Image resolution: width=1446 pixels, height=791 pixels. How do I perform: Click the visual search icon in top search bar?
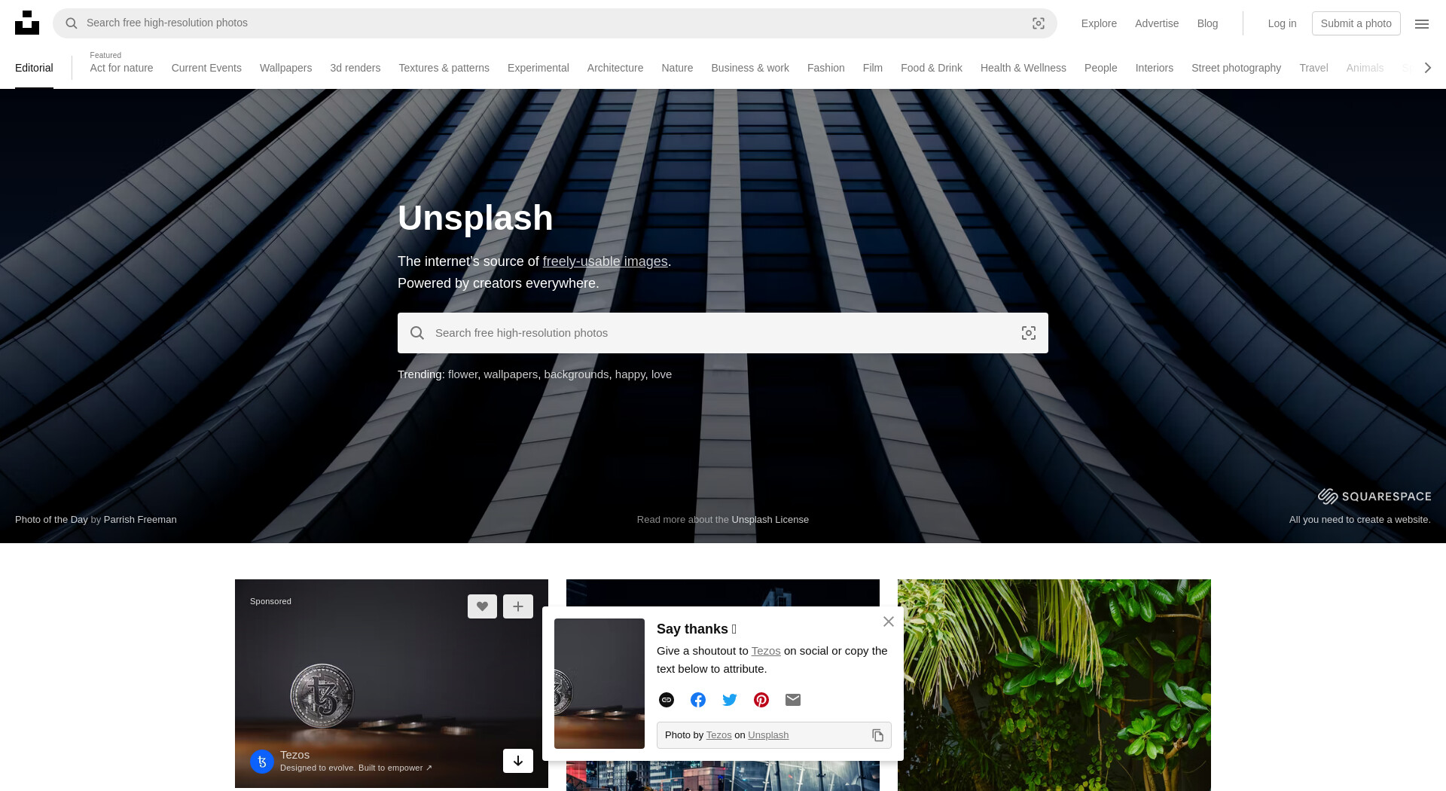pos(1039,23)
